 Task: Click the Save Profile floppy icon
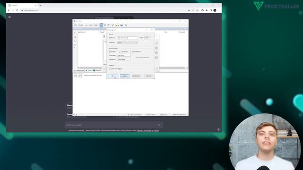(x=122, y=25)
